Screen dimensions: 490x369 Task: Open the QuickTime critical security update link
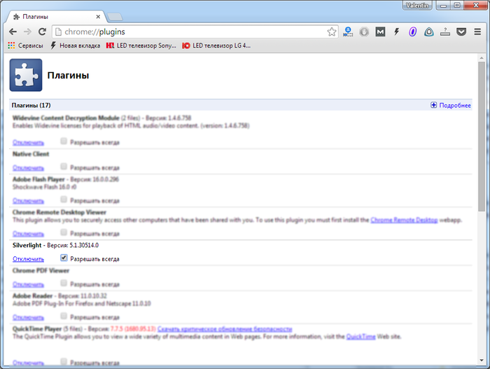pyautogui.click(x=225, y=329)
